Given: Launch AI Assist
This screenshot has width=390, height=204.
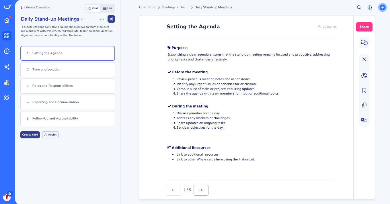Looking at the screenshot, I should (x=50, y=135).
